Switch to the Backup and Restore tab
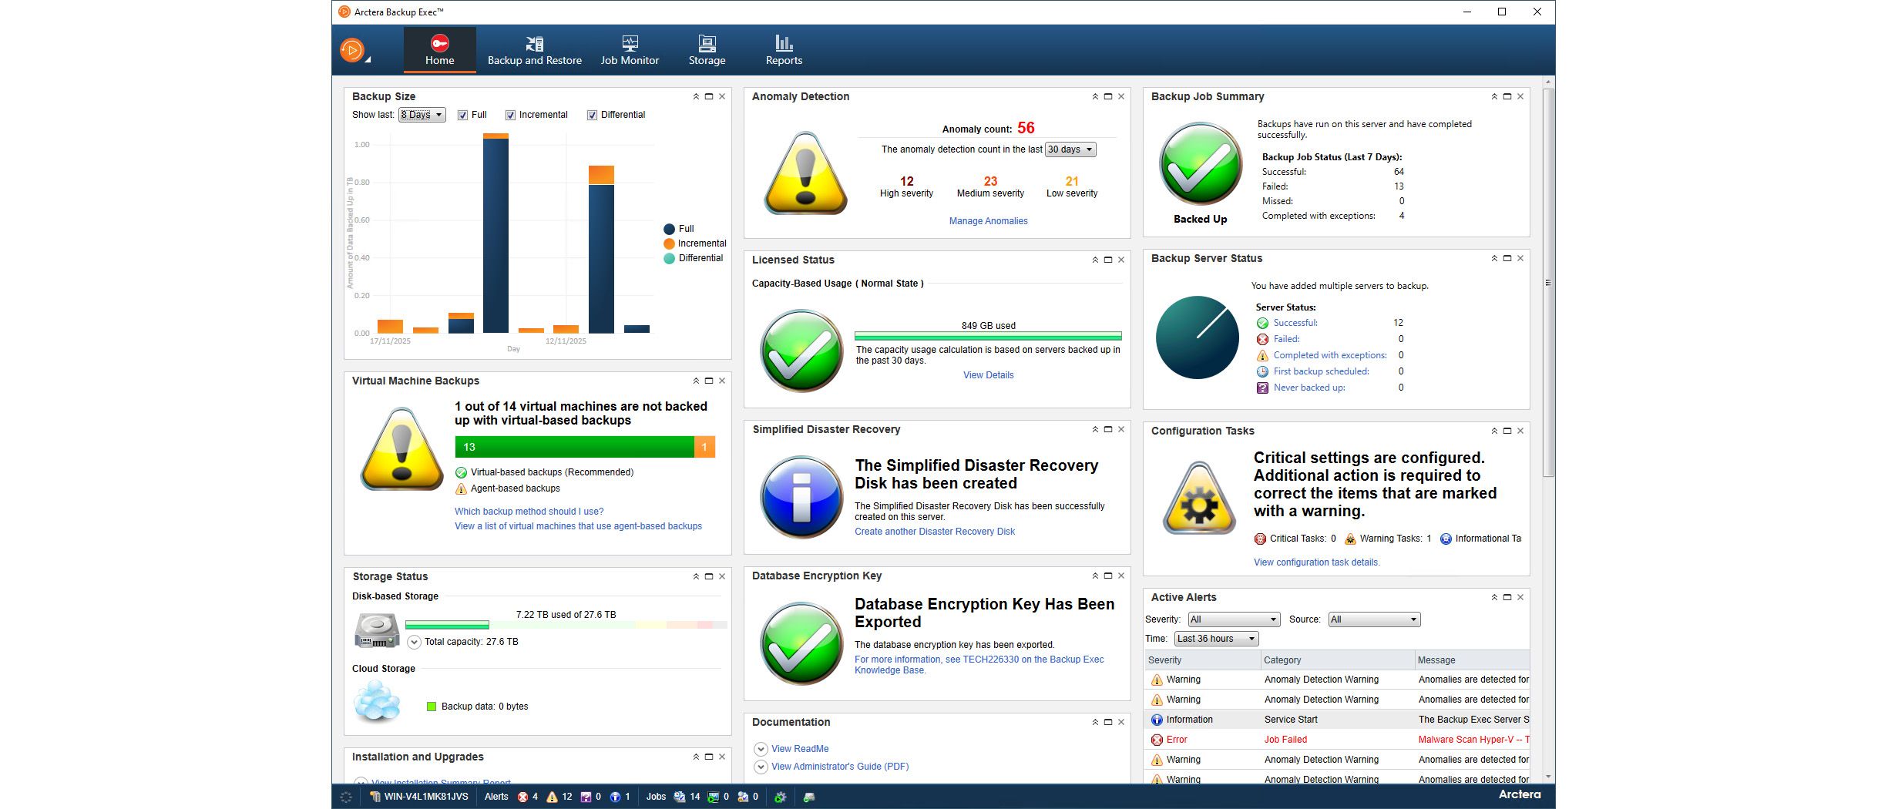Viewport: 1888px width, 809px height. [535, 48]
